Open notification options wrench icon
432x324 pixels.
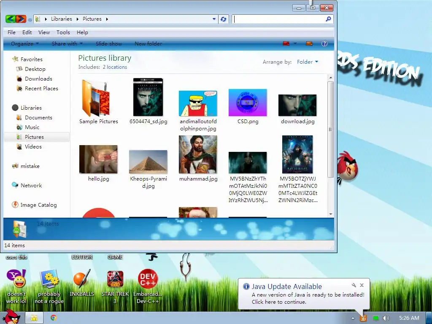(x=354, y=285)
